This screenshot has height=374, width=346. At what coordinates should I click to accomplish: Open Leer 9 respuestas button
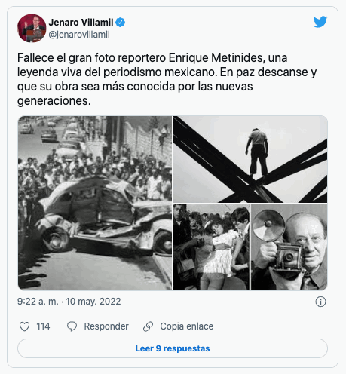click(173, 348)
